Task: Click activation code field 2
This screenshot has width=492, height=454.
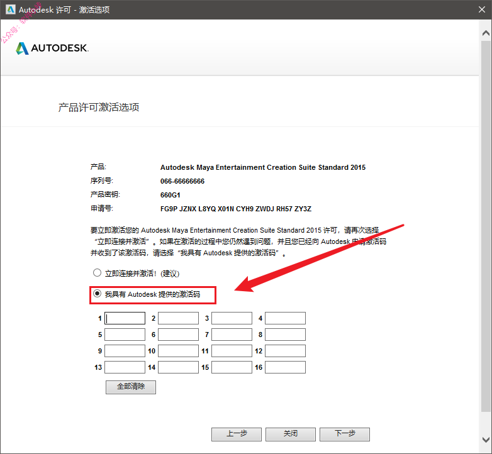Action: click(178, 318)
